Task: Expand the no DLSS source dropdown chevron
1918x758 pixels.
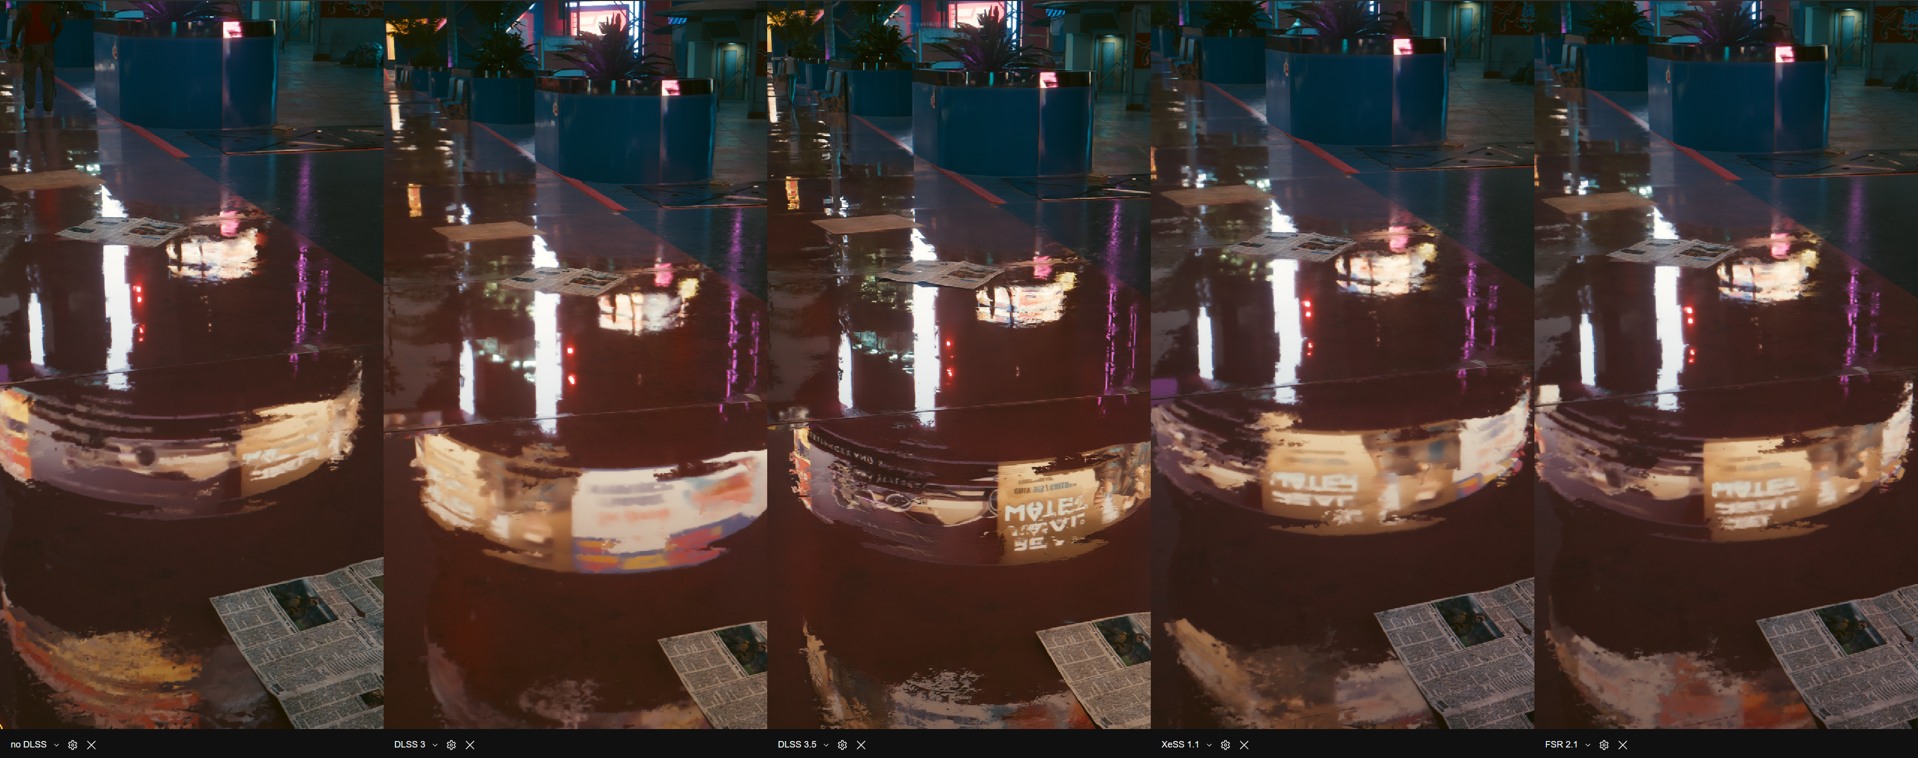Action: pyautogui.click(x=56, y=745)
